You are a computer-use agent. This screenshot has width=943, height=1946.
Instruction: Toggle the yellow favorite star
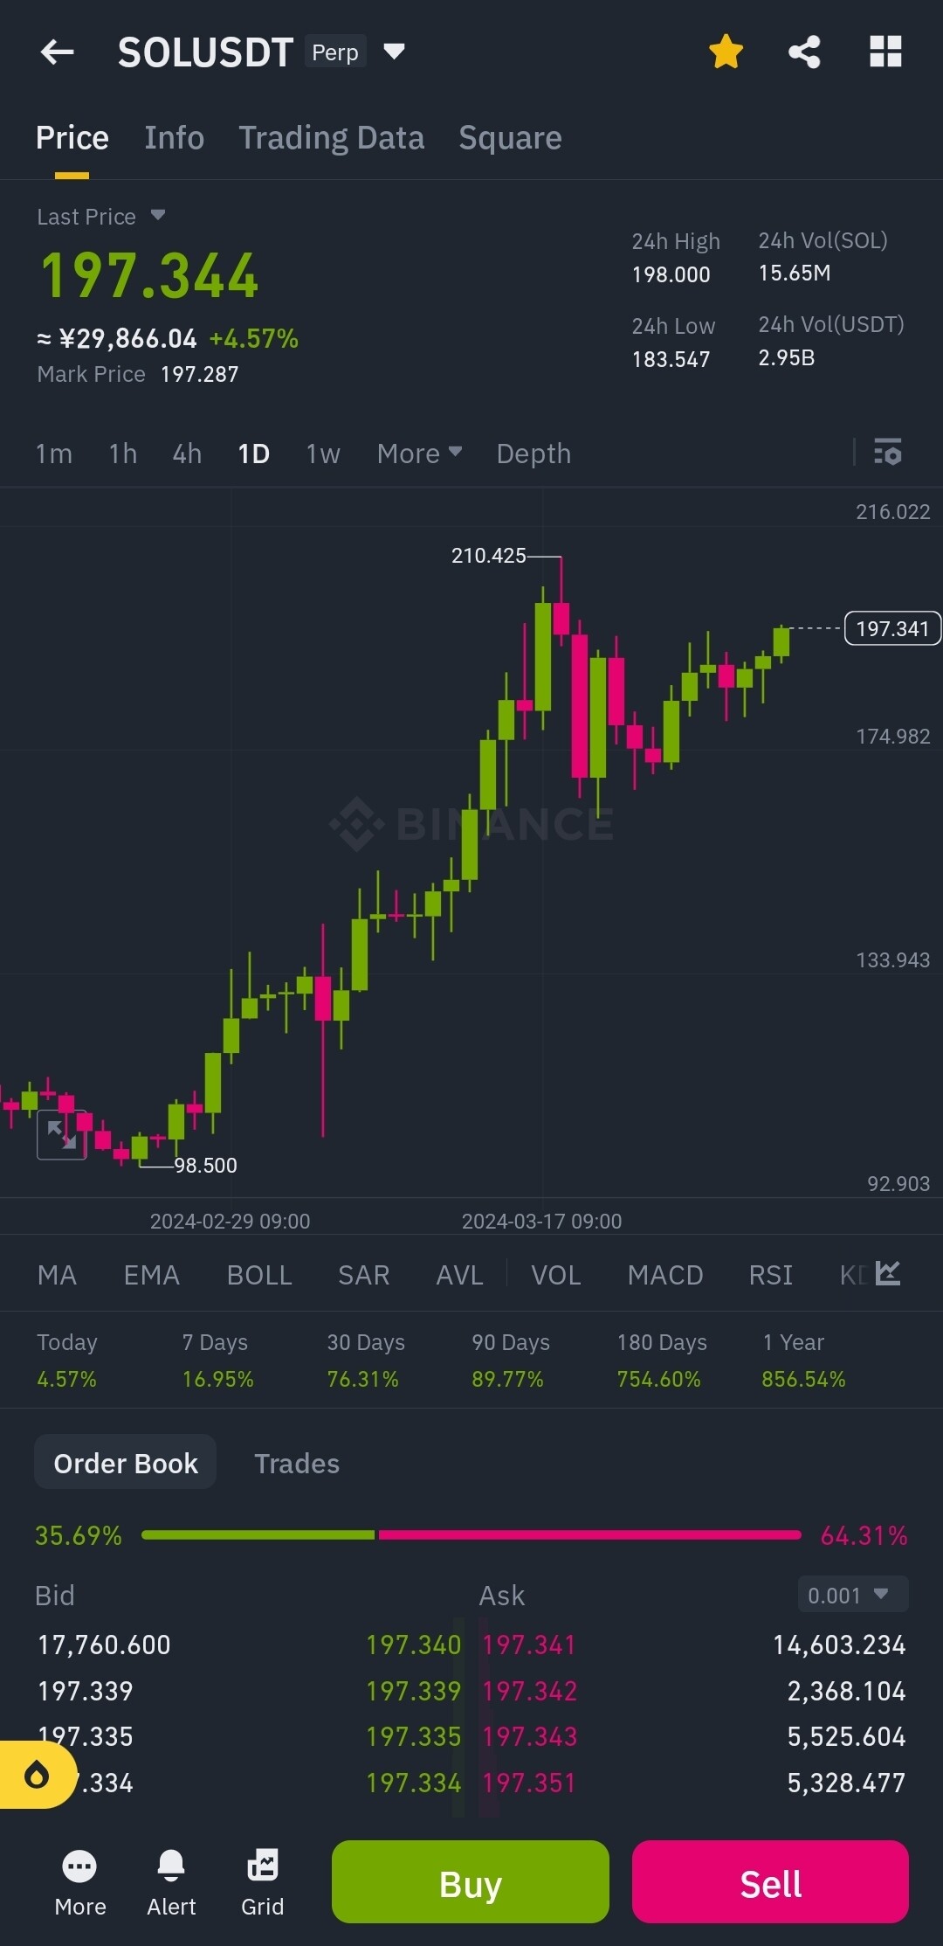pyautogui.click(x=726, y=52)
